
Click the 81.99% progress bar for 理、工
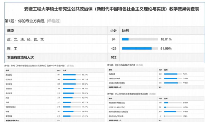pos(140,48)
